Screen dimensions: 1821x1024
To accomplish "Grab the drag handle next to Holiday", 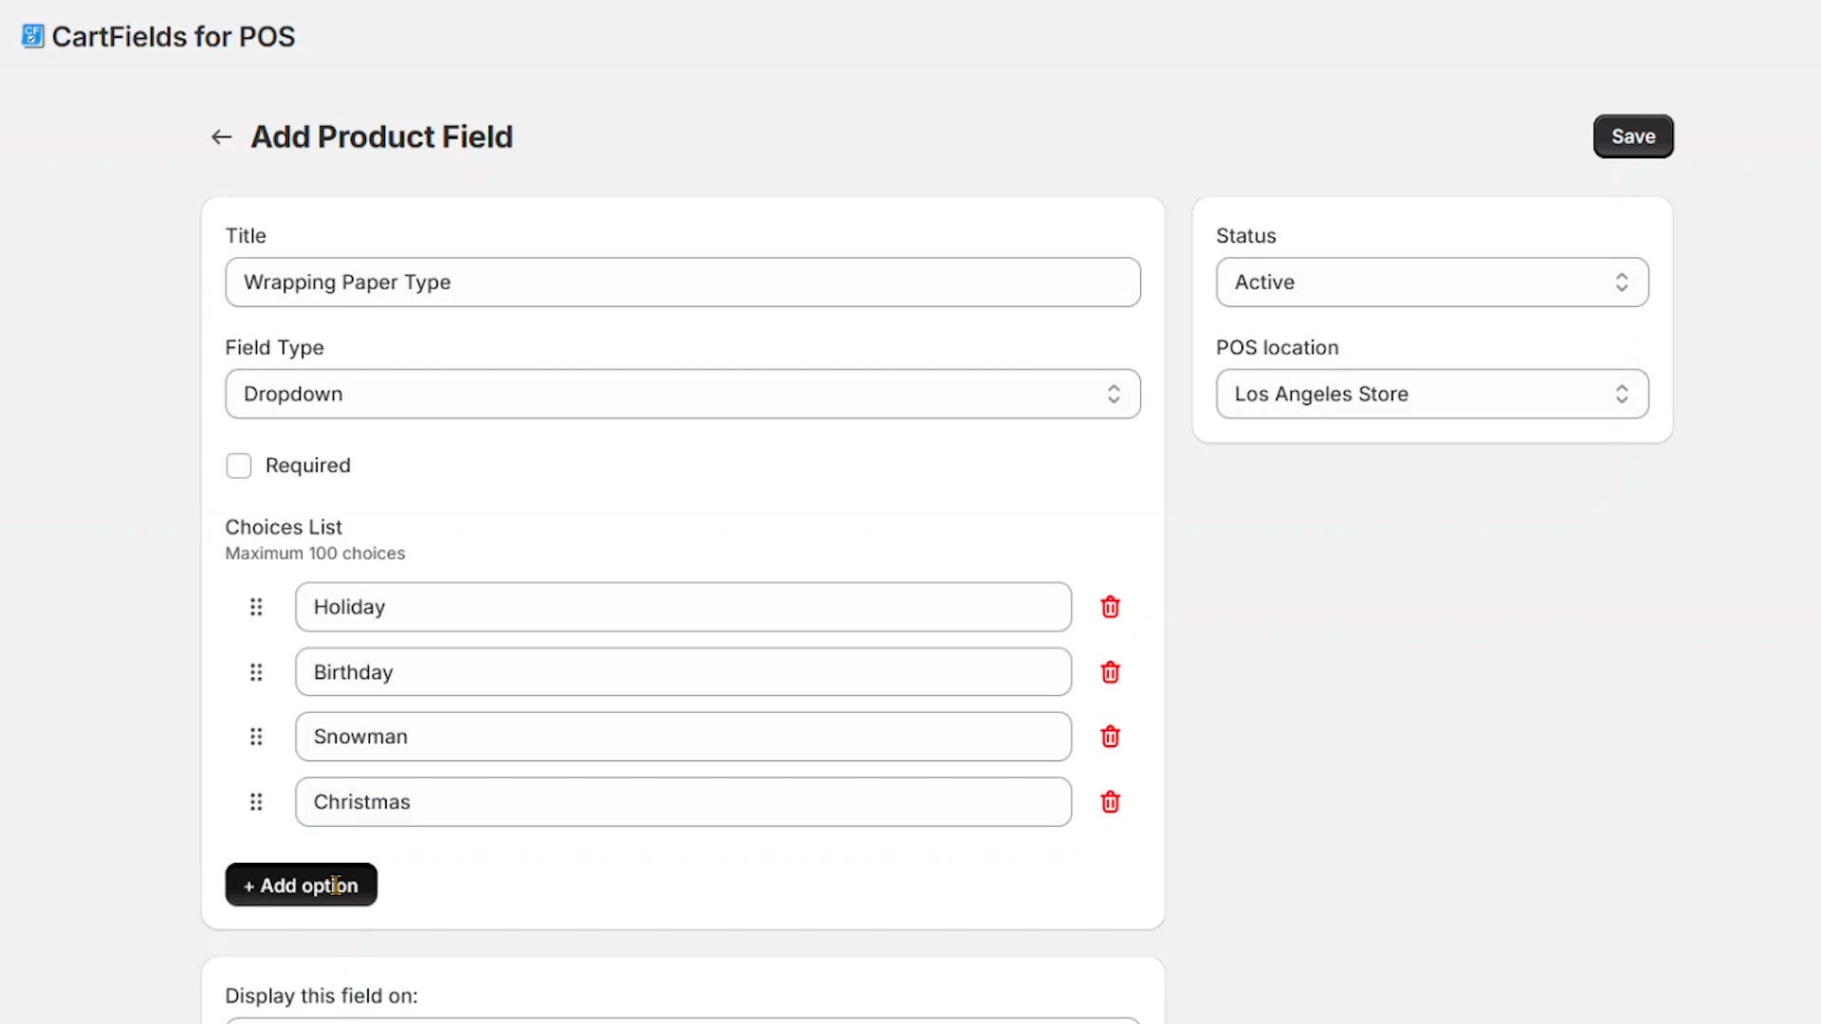I will (x=256, y=607).
